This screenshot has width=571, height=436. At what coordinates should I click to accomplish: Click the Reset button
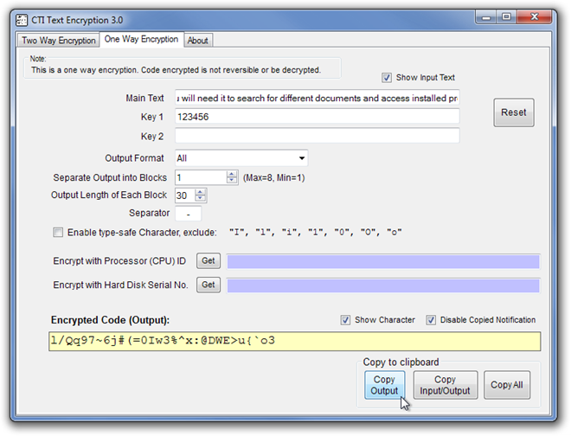(514, 112)
